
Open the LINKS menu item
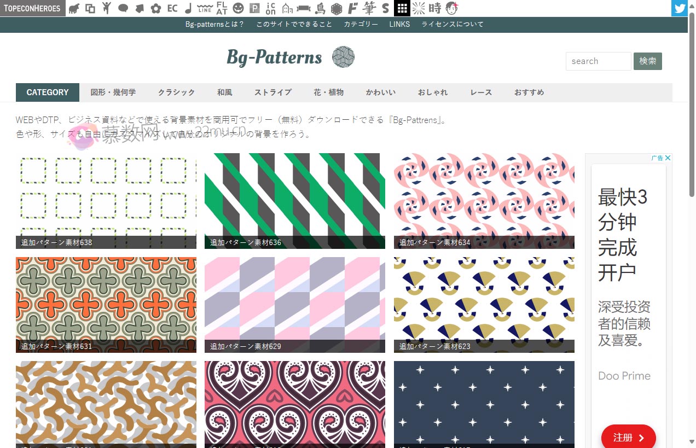coord(399,24)
